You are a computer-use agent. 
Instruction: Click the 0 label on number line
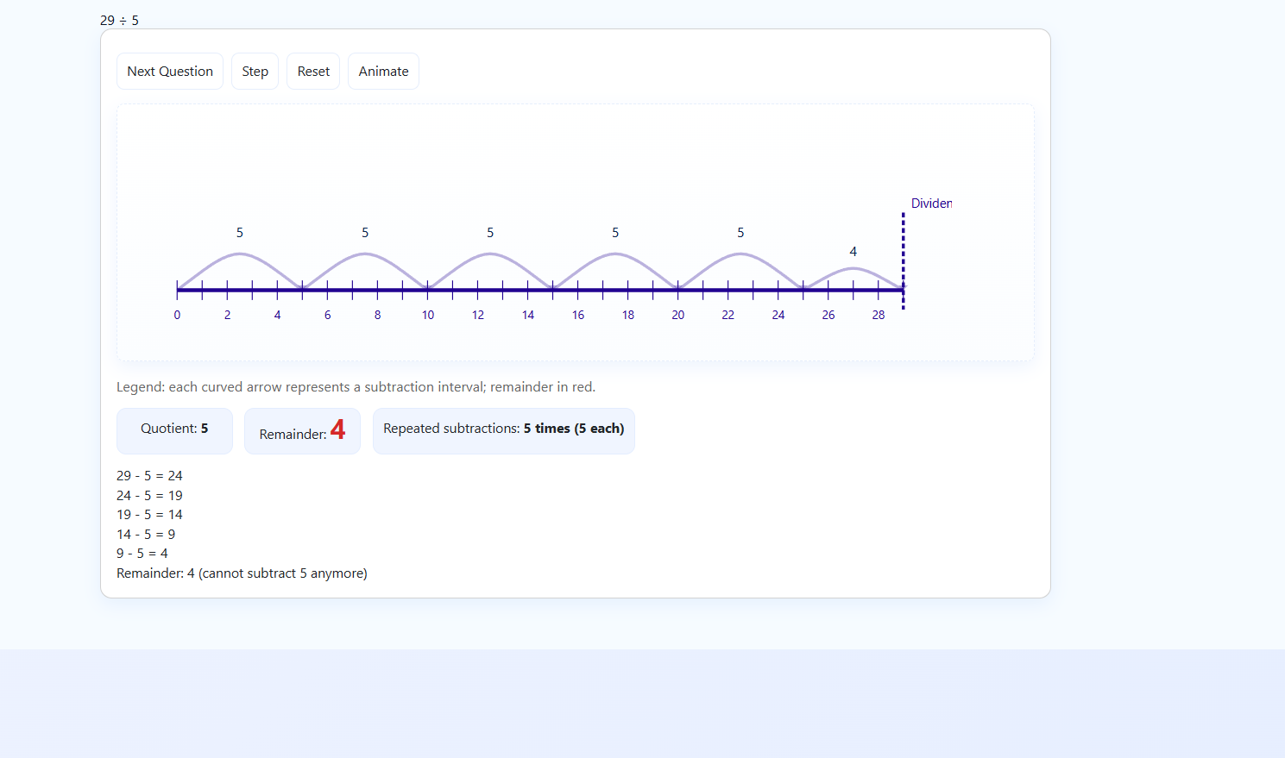pyautogui.click(x=177, y=316)
